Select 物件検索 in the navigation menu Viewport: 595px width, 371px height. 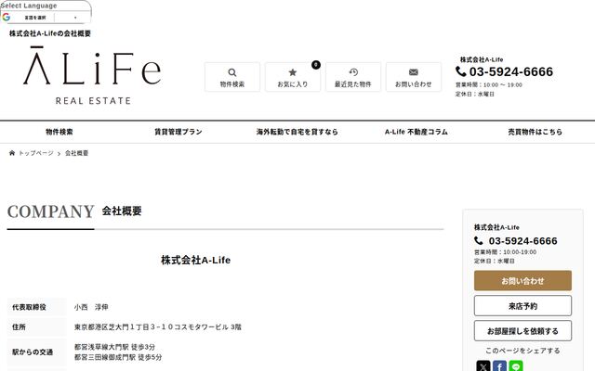click(x=59, y=132)
